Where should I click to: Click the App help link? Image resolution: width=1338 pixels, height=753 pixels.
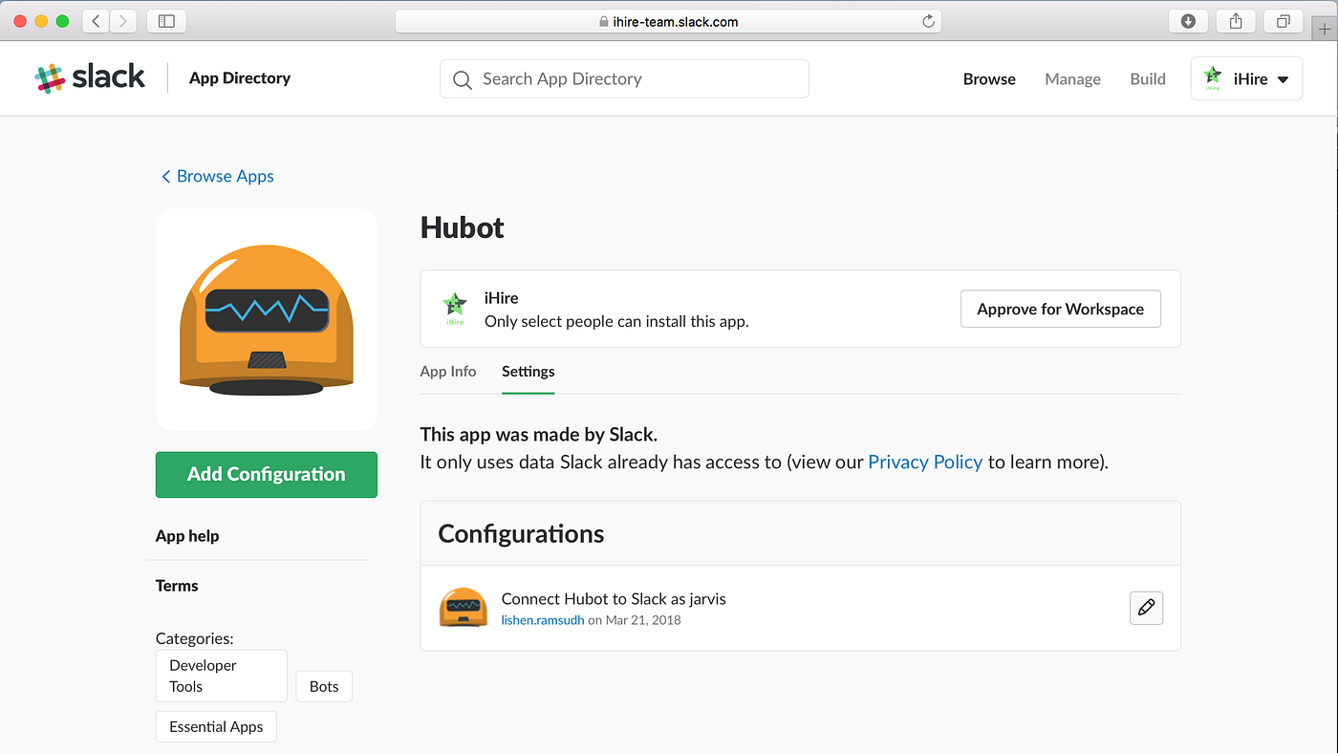[187, 536]
